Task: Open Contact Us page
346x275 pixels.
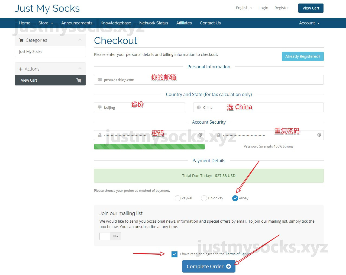Action: [210, 23]
